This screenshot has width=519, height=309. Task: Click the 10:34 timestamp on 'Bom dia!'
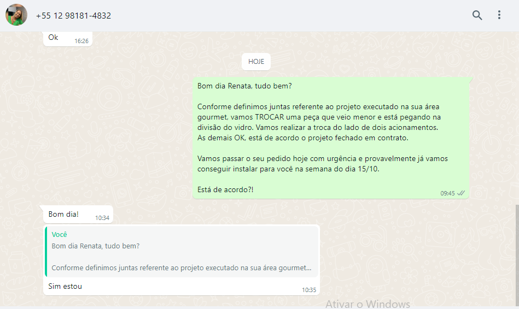click(102, 218)
